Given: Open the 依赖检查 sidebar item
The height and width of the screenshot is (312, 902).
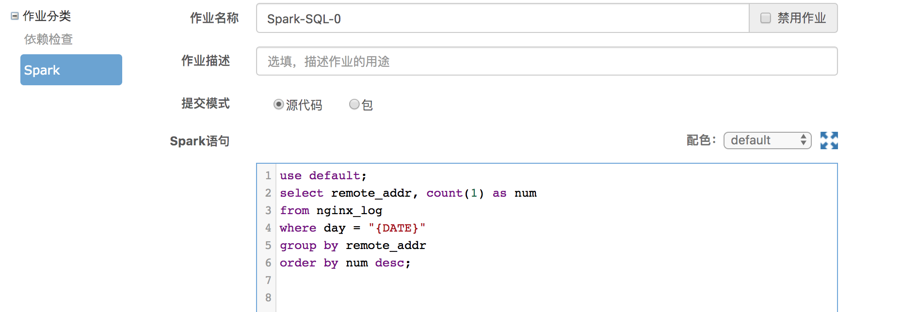Looking at the screenshot, I should pyautogui.click(x=48, y=39).
